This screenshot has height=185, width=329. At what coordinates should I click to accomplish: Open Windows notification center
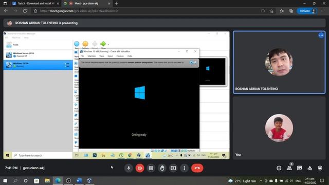322,180
